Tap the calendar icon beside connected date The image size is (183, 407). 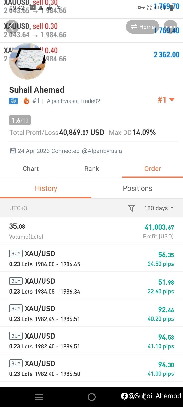click(13, 151)
